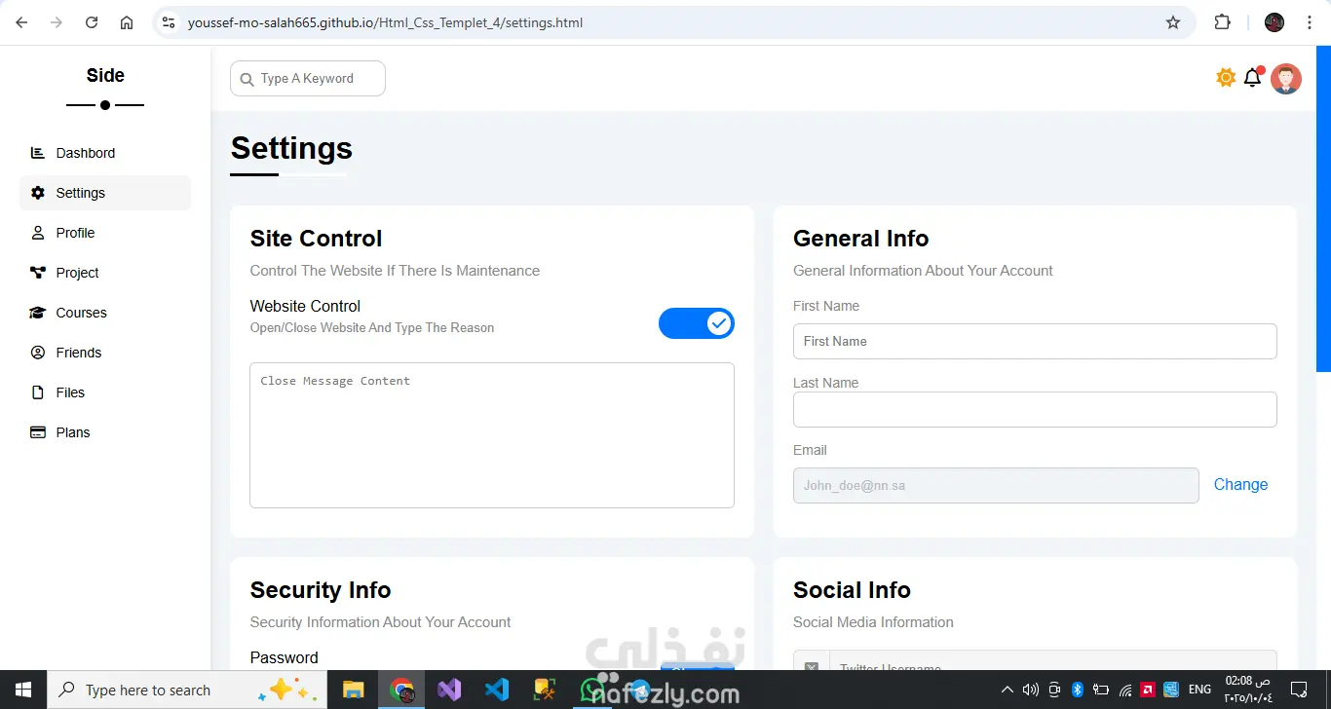Click the volume speaker tray icon
The width and height of the screenshot is (1331, 709).
point(1030,690)
